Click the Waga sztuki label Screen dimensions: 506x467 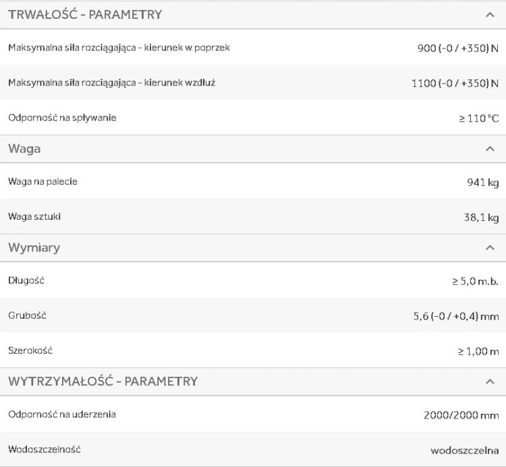(x=34, y=216)
